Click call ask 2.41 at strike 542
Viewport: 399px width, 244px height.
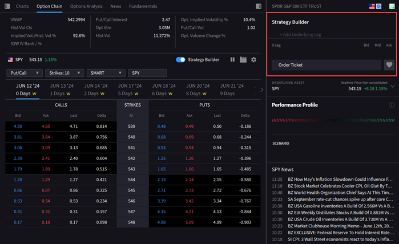[46, 158]
